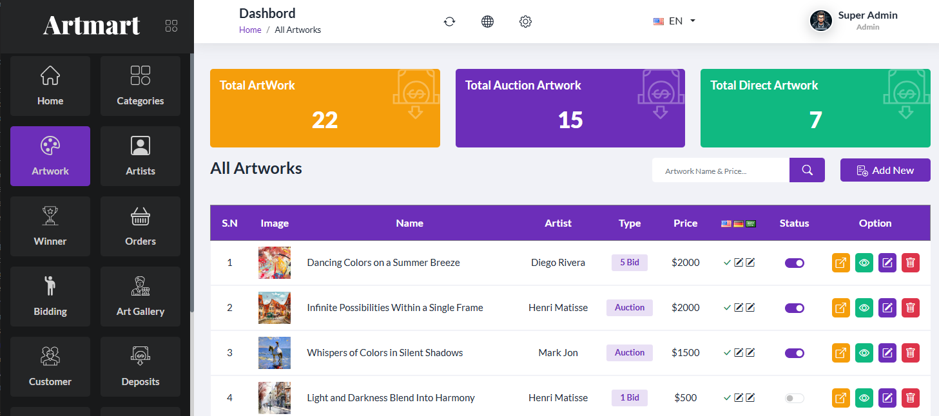The width and height of the screenshot is (939, 416).
Task: Open external link icon for Whispers of Colors
Action: (x=840, y=353)
